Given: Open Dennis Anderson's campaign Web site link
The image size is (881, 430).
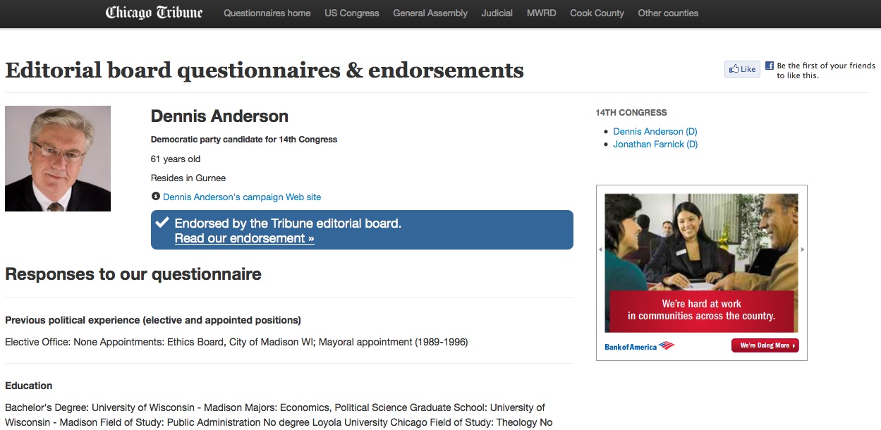Looking at the screenshot, I should coord(242,197).
